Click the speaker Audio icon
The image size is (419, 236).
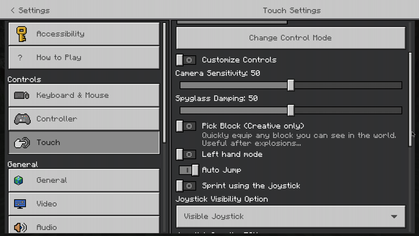coord(20,227)
